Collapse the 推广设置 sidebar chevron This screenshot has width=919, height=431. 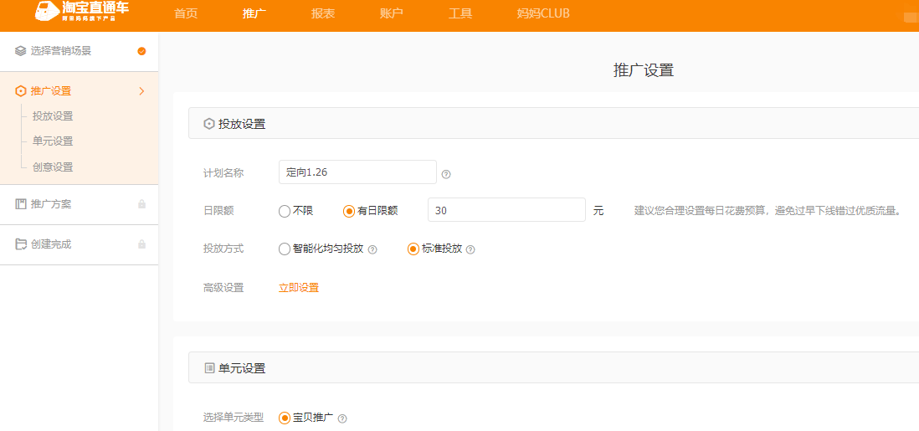click(x=141, y=91)
